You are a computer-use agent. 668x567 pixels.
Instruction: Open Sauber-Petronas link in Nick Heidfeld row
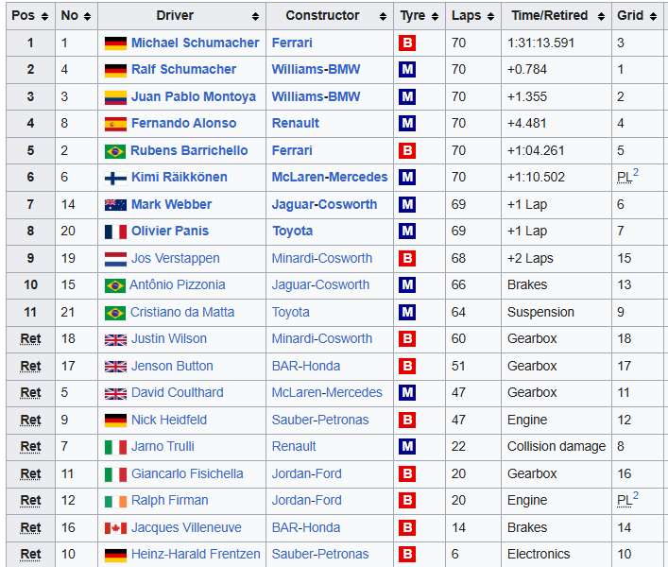pyautogui.click(x=320, y=420)
